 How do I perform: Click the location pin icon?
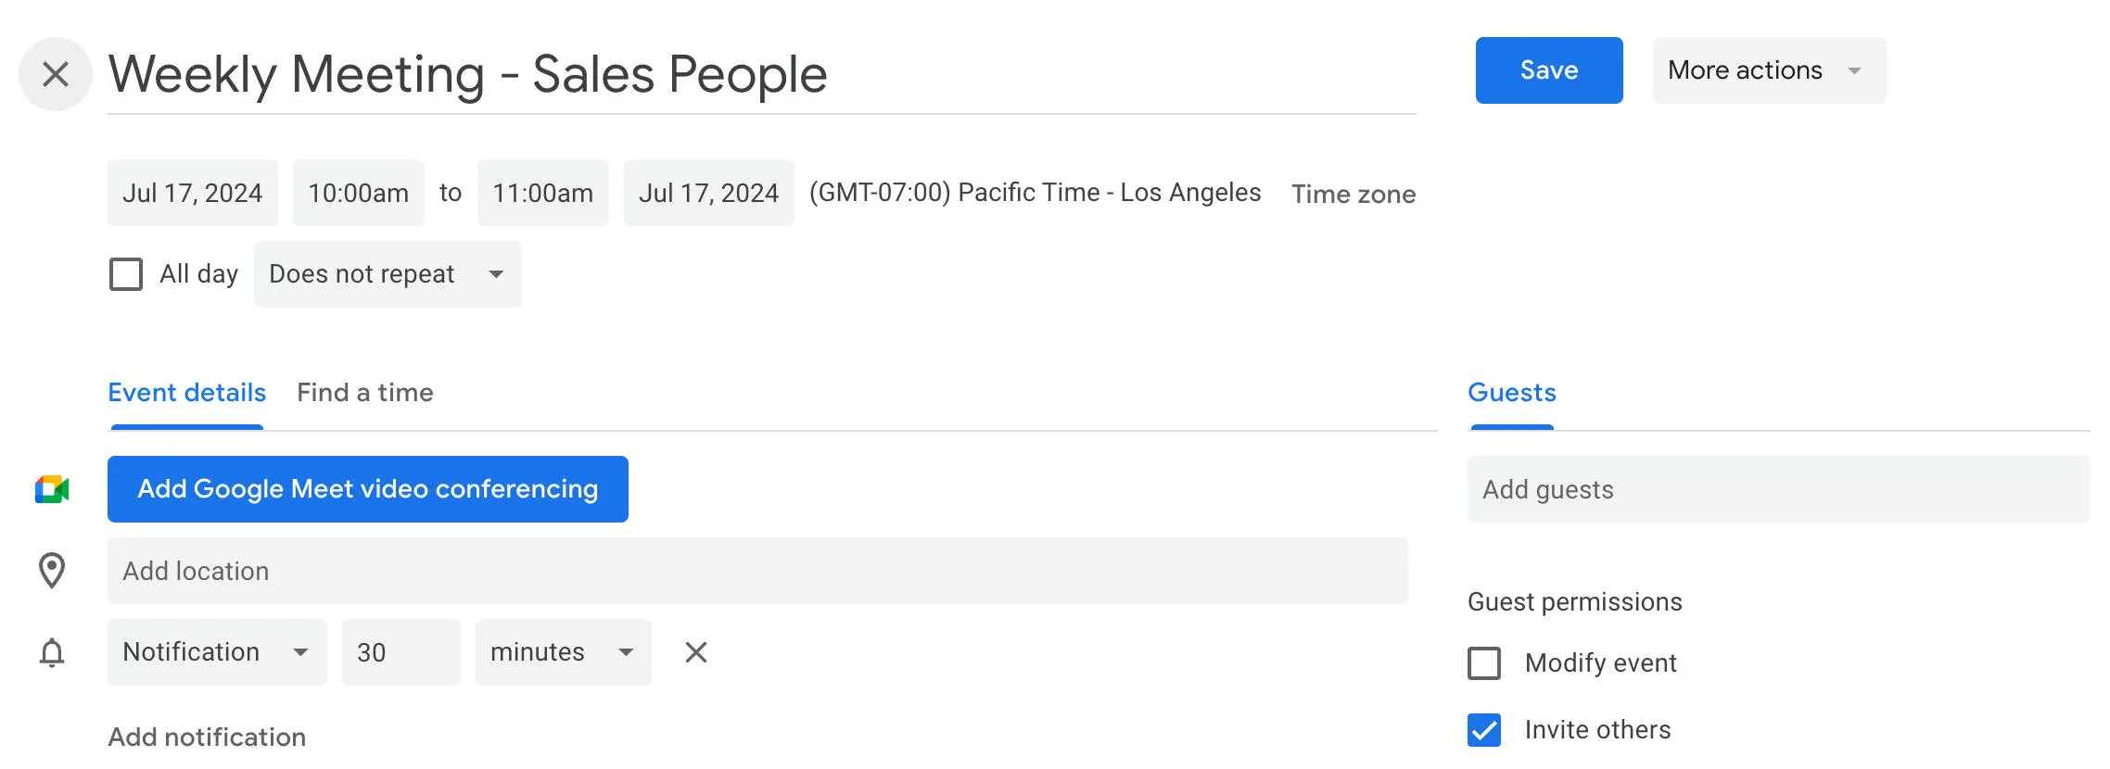pyautogui.click(x=52, y=571)
